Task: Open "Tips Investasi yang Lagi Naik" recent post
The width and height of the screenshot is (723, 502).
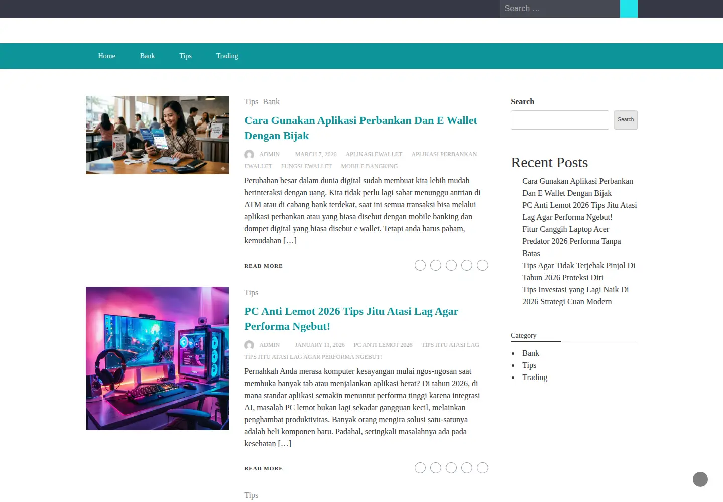Action: point(575,296)
